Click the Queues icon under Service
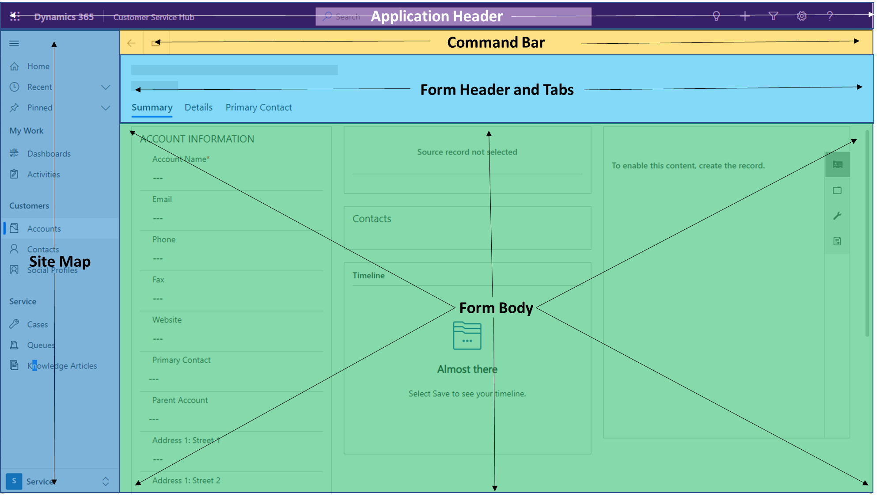 coord(16,345)
